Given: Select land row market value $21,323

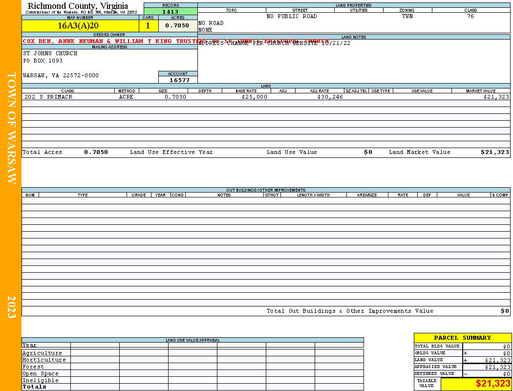Looking at the screenshot, I should point(496,97).
